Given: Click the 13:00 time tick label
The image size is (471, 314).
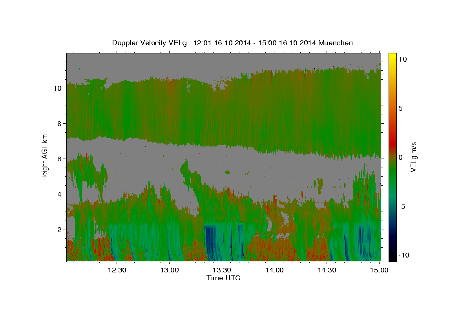Looking at the screenshot, I should (x=170, y=270).
